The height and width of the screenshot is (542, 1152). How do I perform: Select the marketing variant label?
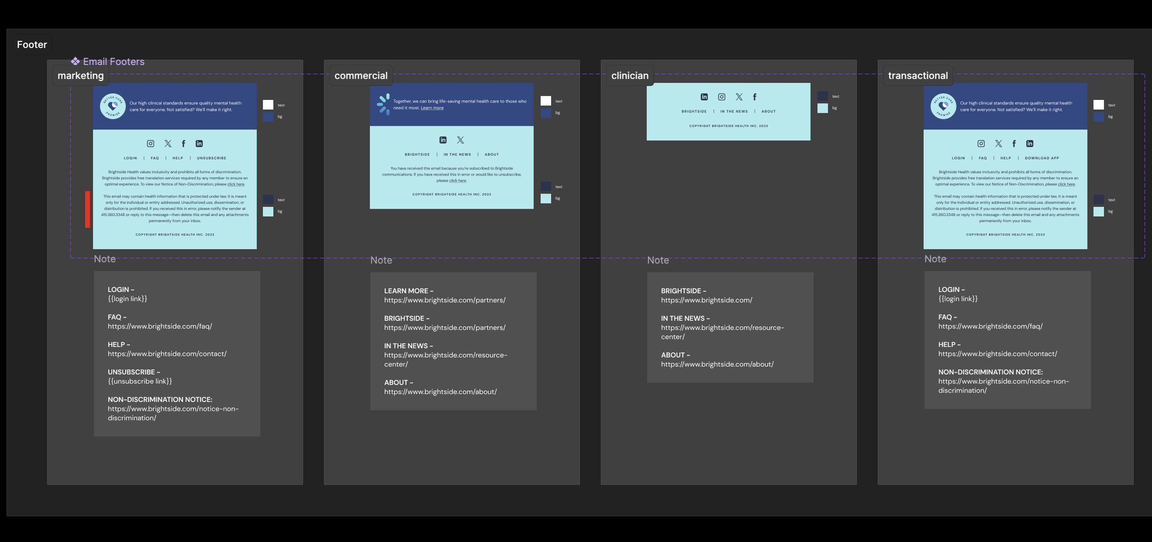81,76
